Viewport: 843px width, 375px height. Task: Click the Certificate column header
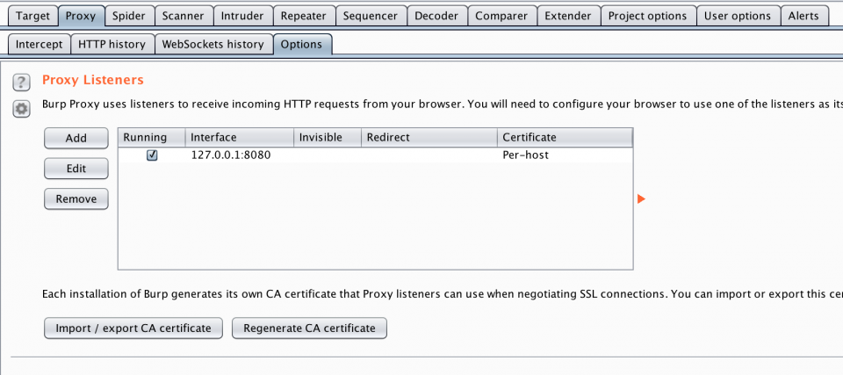[x=564, y=138]
